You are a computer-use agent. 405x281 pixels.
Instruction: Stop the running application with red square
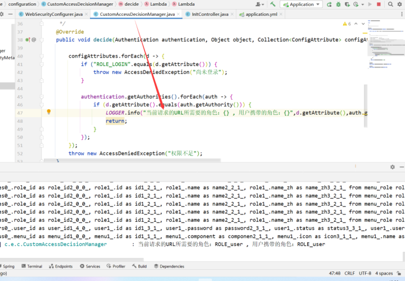click(x=379, y=5)
